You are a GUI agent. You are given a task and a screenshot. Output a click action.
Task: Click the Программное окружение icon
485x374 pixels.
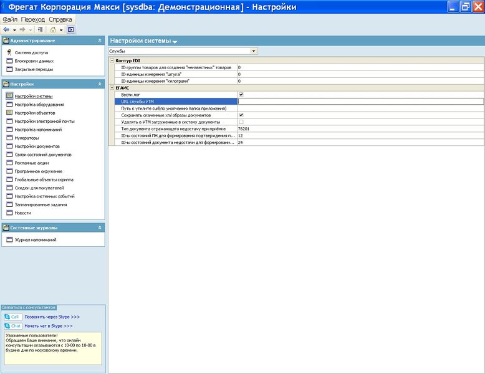click(x=9, y=171)
